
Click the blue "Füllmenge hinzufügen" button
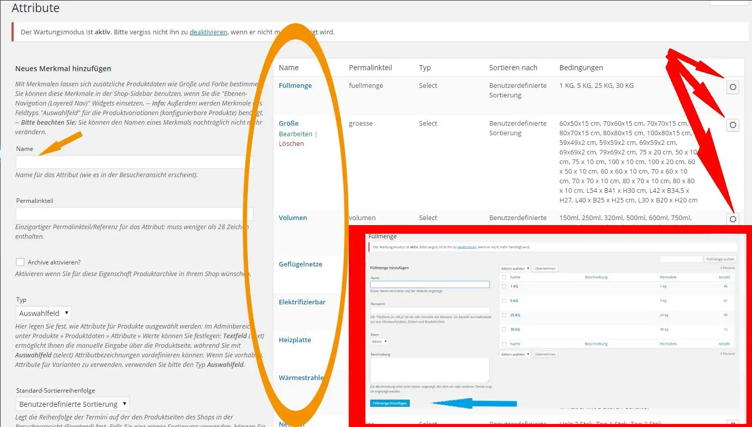390,403
